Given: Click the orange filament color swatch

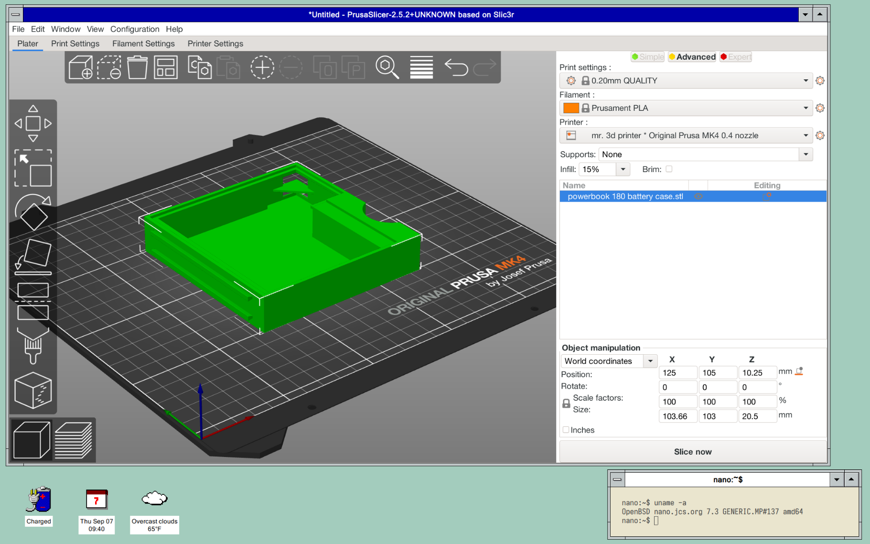Looking at the screenshot, I should tap(571, 108).
